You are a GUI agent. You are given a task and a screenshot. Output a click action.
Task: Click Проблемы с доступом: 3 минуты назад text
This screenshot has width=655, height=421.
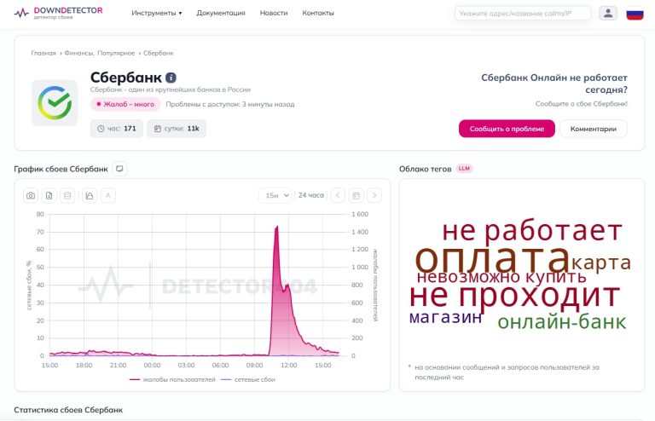pos(230,104)
